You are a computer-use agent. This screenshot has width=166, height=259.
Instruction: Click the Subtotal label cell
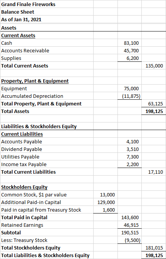[11, 233]
